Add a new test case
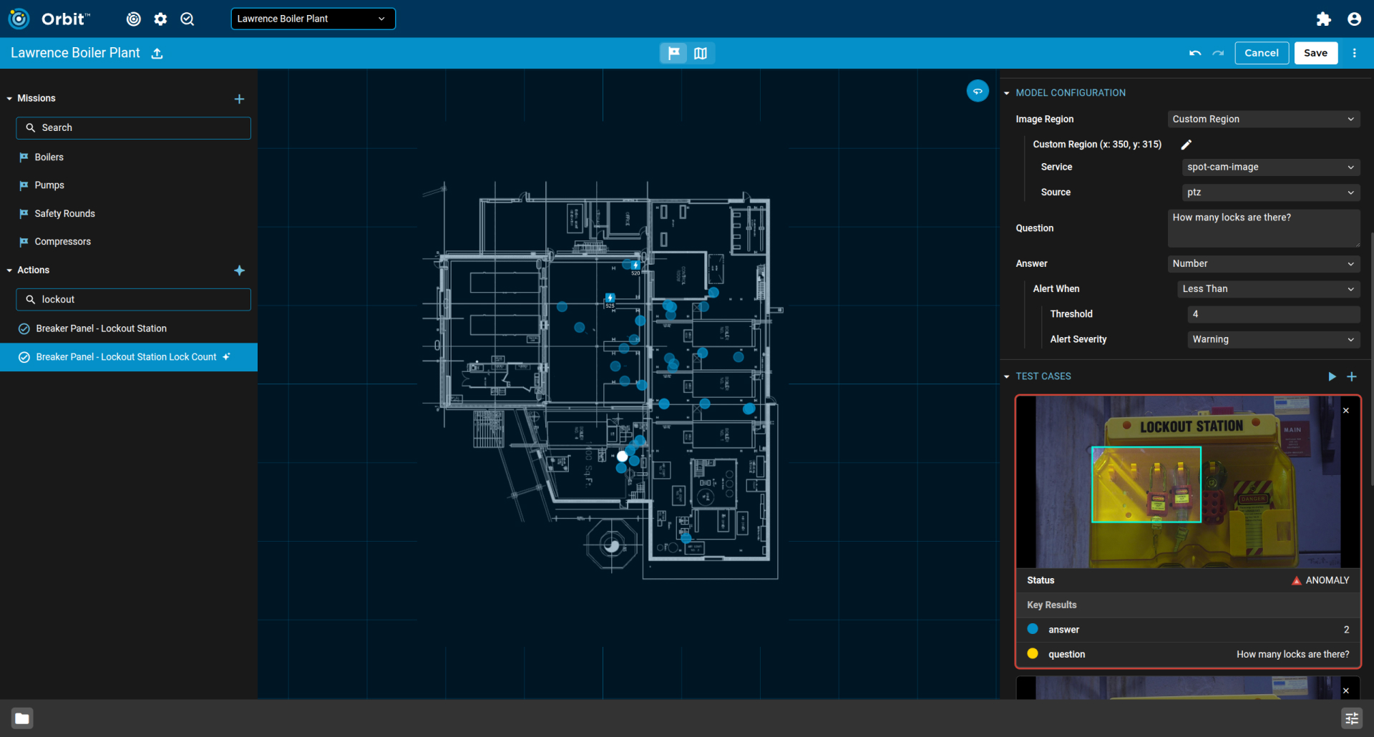The height and width of the screenshot is (737, 1374). pyautogui.click(x=1352, y=376)
